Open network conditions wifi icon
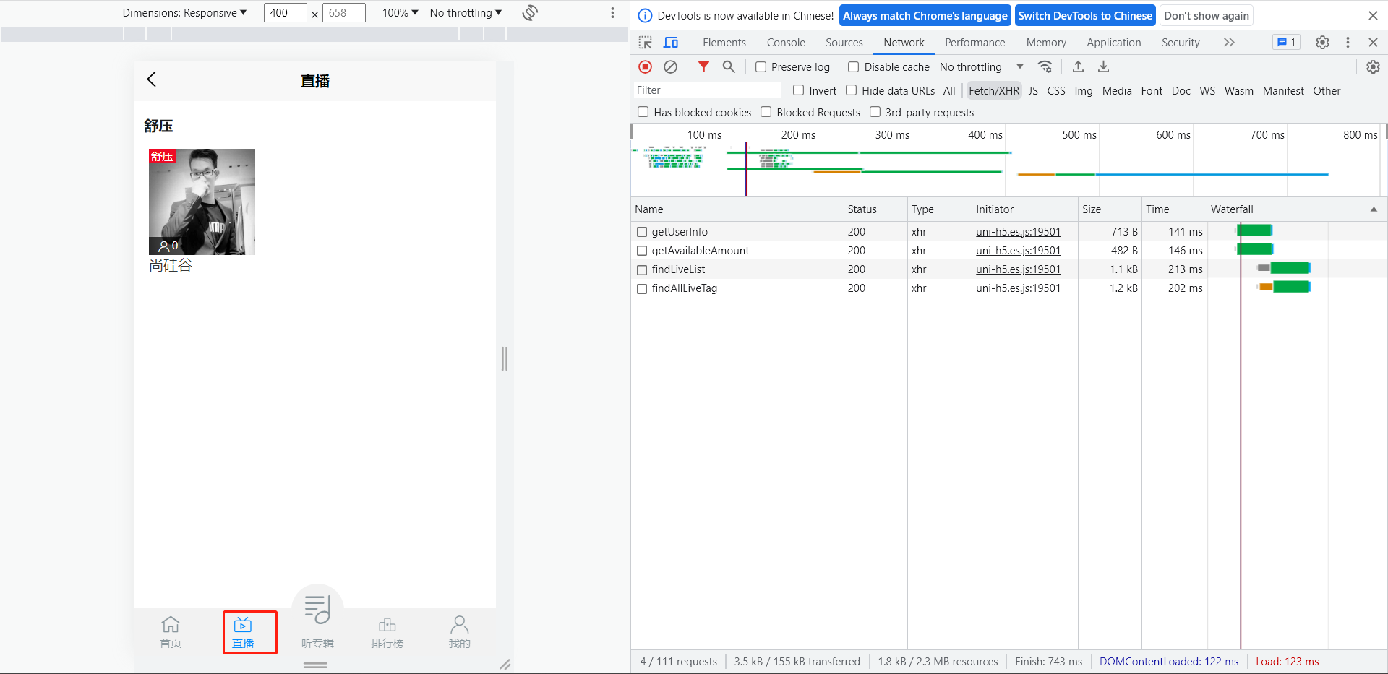1388x674 pixels. pyautogui.click(x=1045, y=66)
